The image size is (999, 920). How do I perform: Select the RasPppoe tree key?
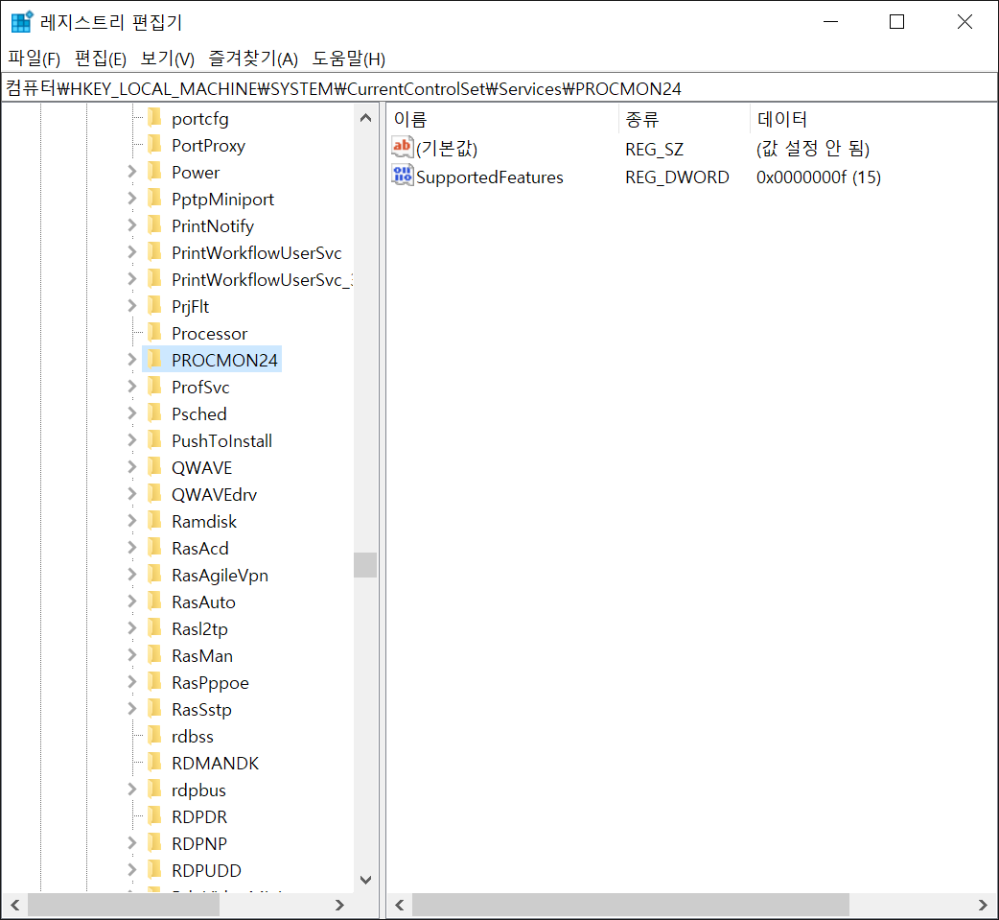(210, 683)
